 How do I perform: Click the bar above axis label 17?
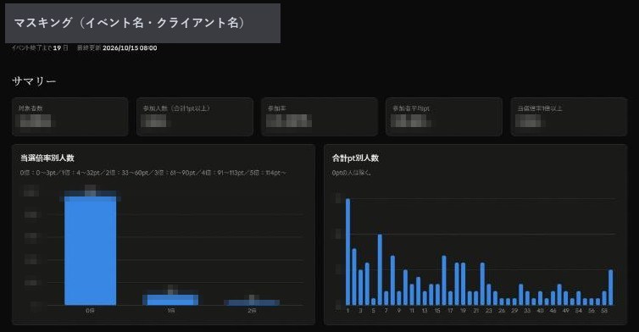(450, 298)
